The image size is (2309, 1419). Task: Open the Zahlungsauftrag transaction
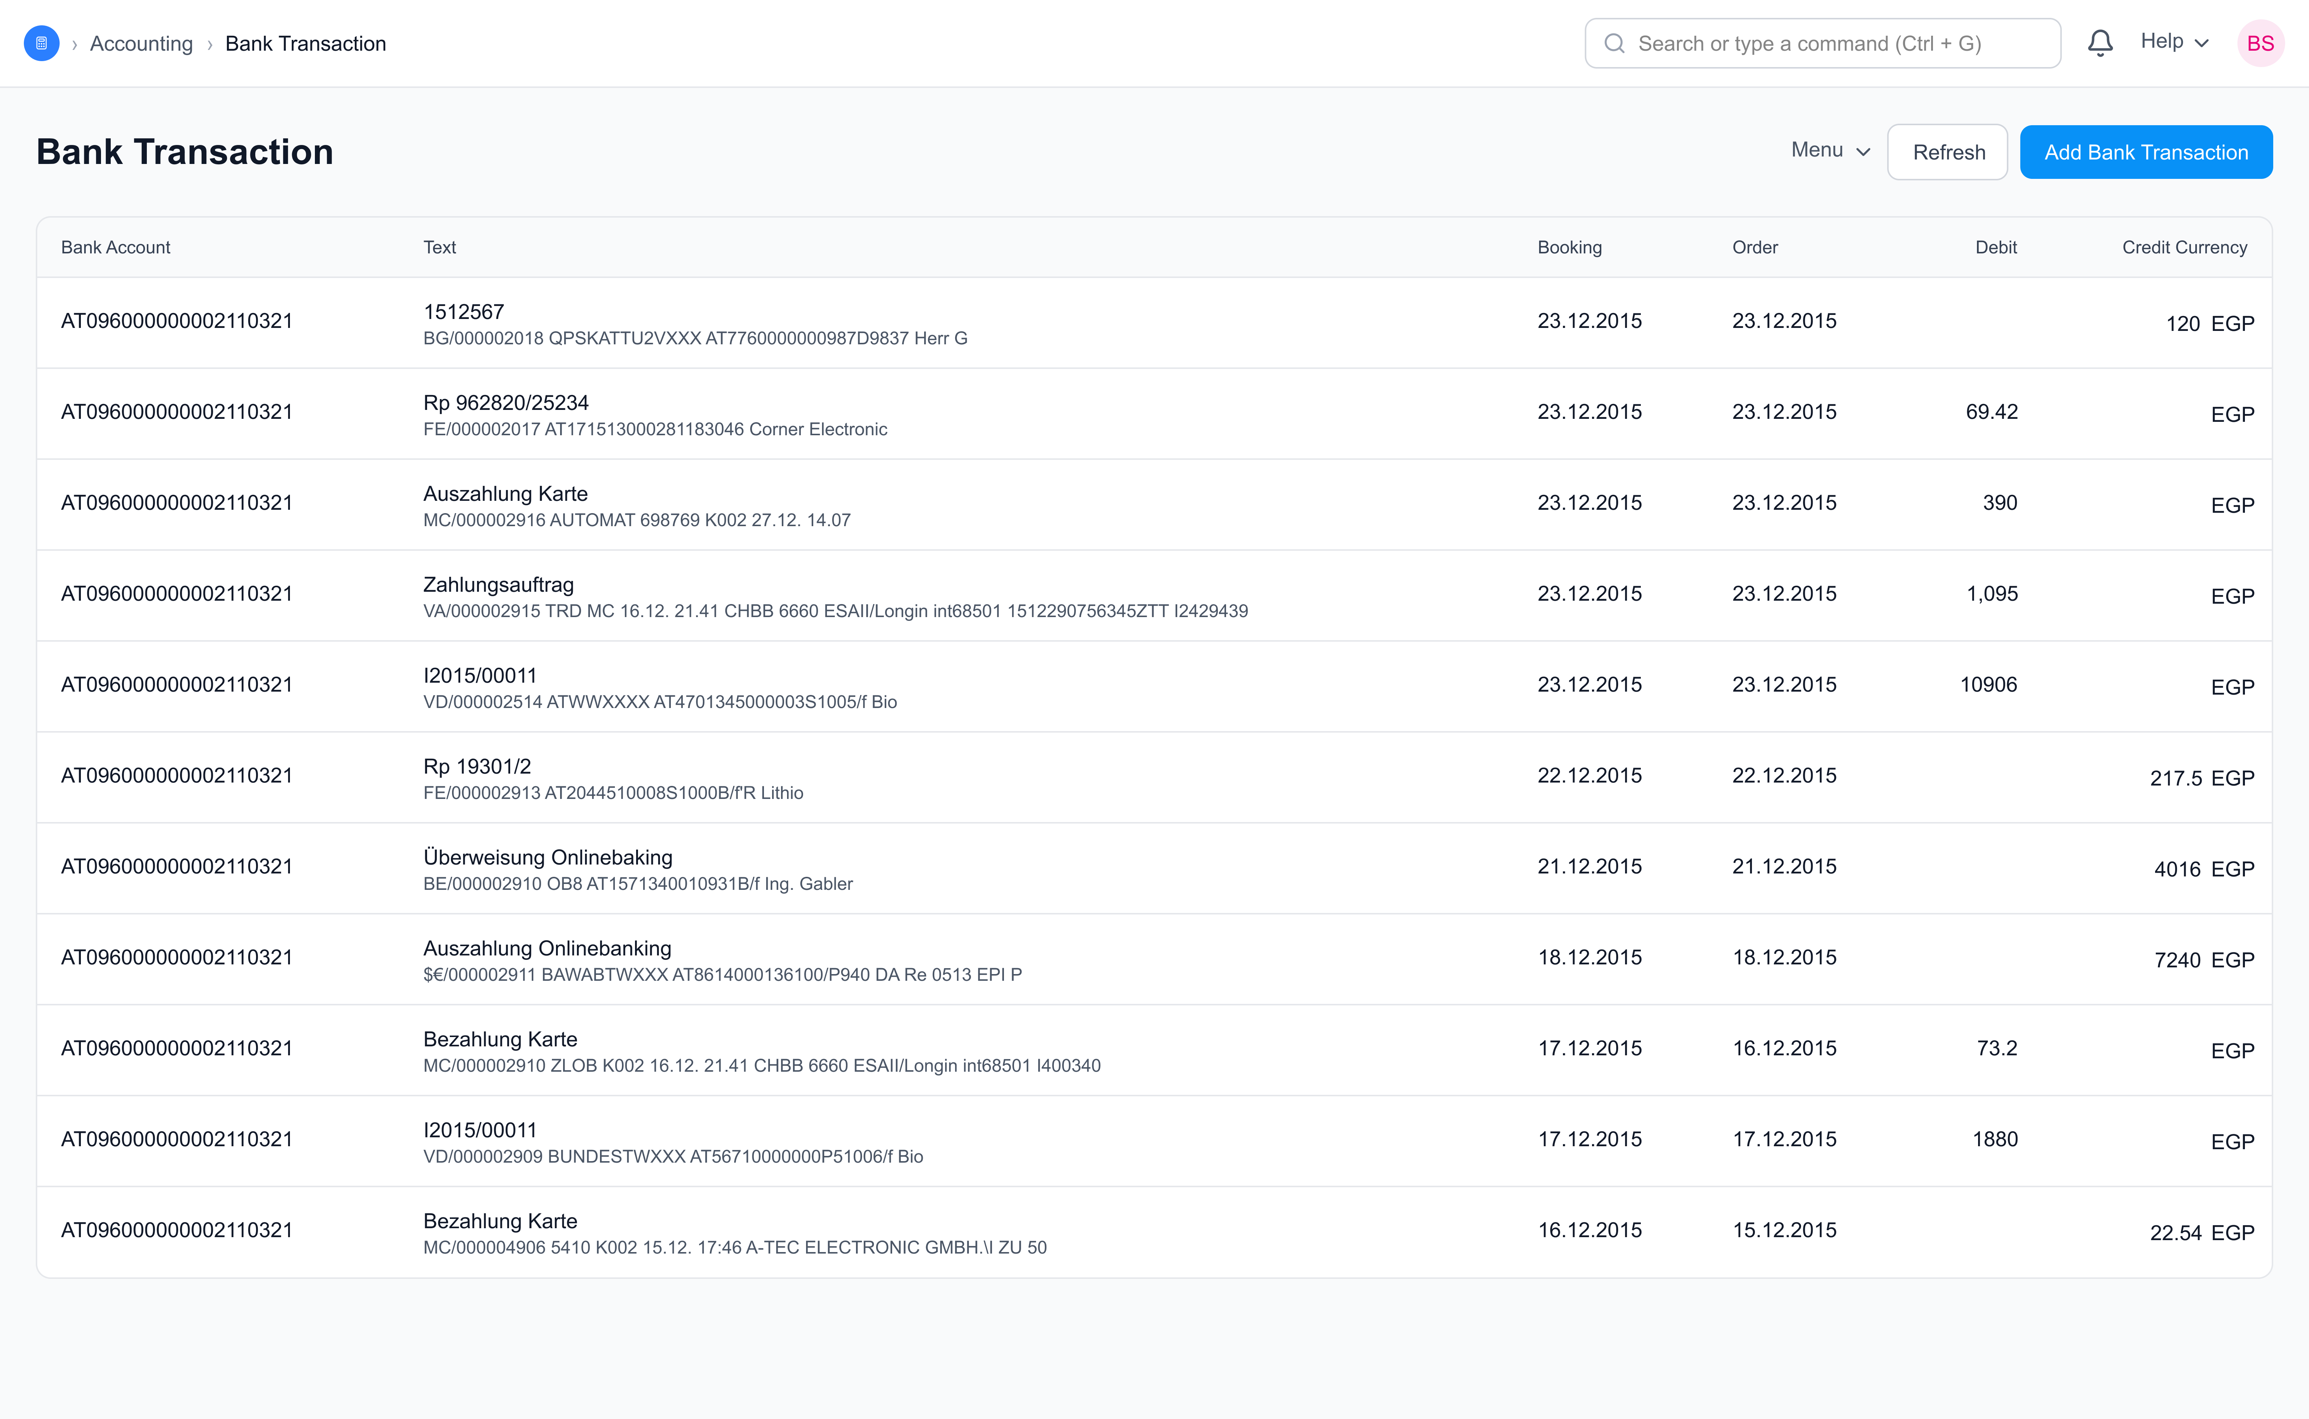498,585
